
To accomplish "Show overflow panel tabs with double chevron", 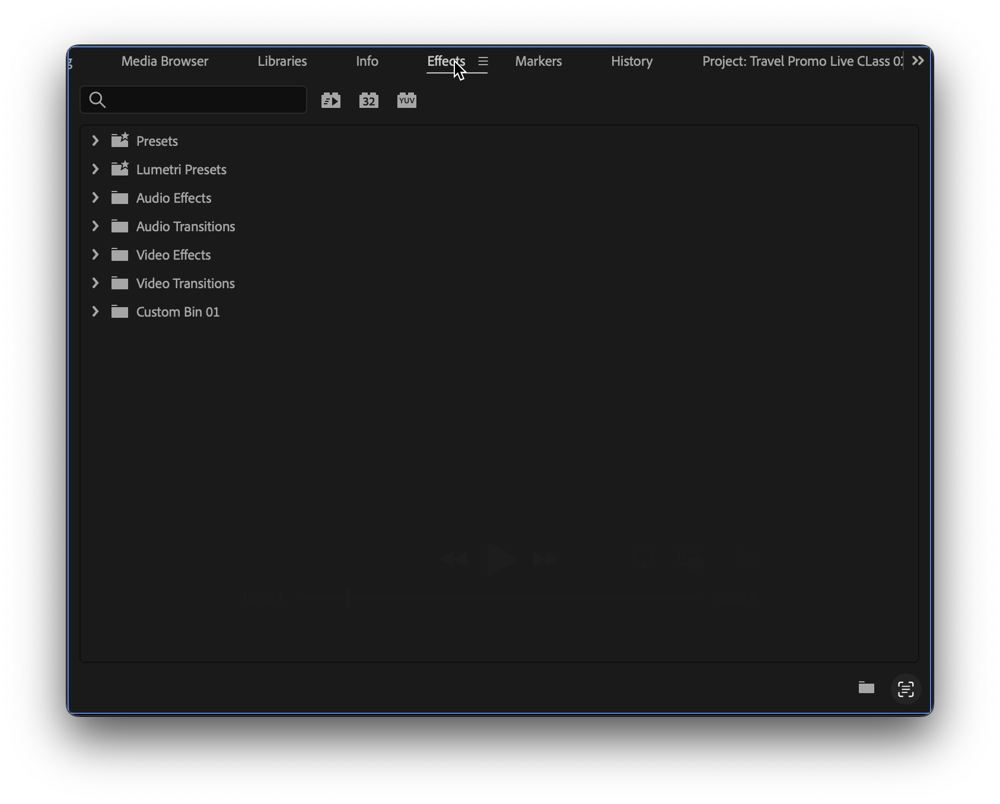I will [918, 60].
